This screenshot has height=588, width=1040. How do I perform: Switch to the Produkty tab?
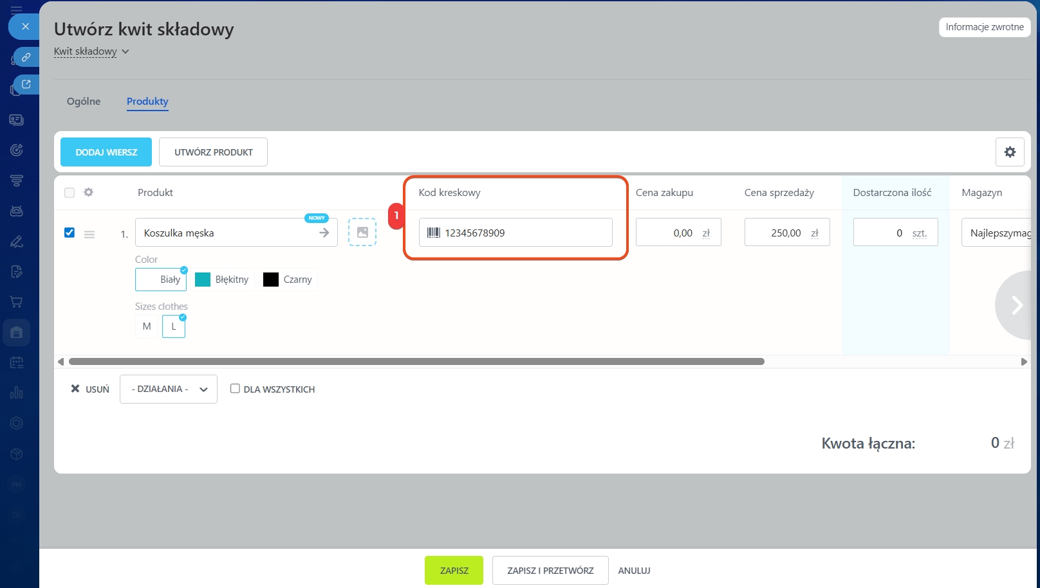(x=147, y=101)
